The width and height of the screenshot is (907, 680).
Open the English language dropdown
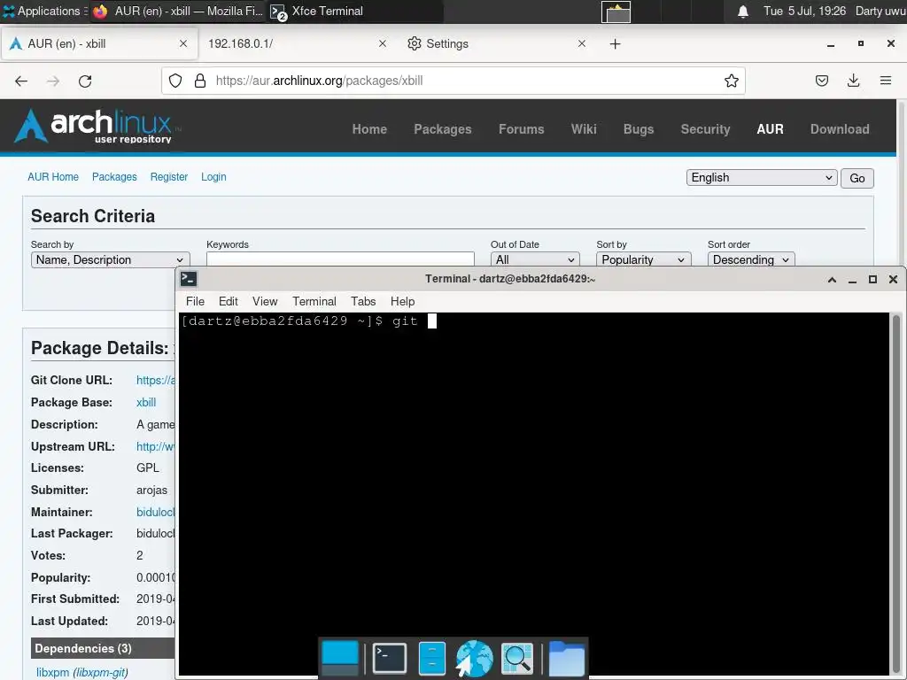pyautogui.click(x=762, y=177)
